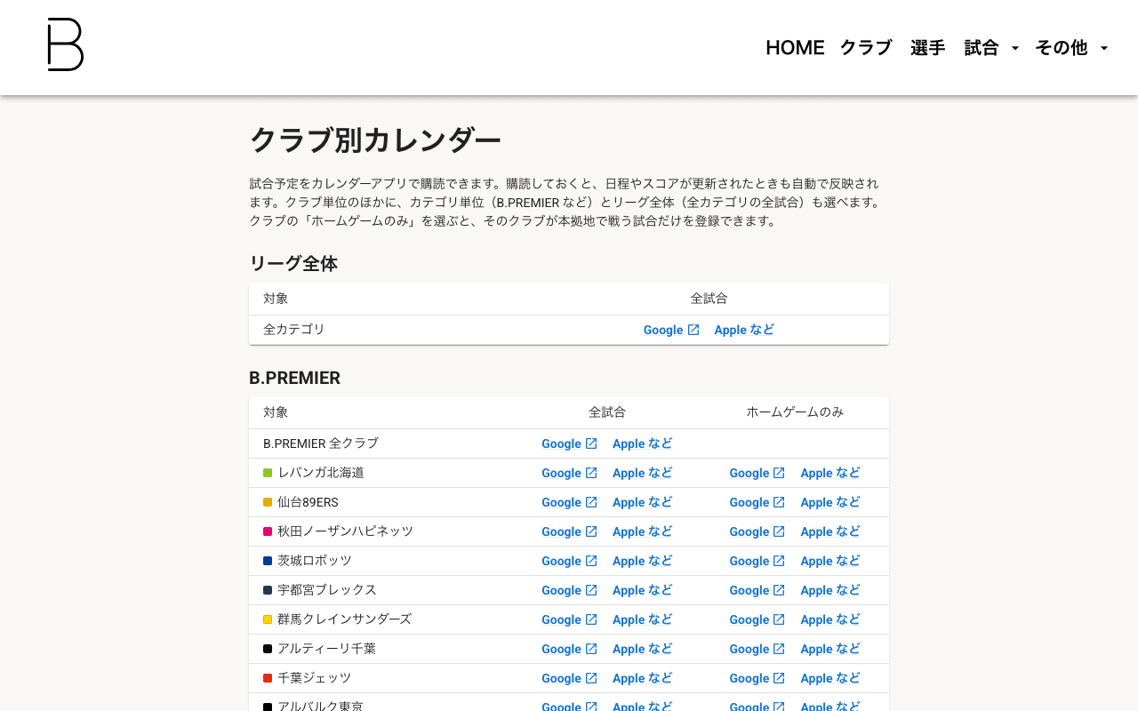Click the リーグ全体 section heading
Viewport: 1138px width, 711px height.
point(293,264)
